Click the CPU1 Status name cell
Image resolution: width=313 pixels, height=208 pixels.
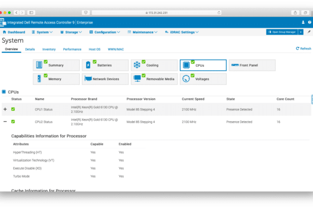(x=43, y=109)
